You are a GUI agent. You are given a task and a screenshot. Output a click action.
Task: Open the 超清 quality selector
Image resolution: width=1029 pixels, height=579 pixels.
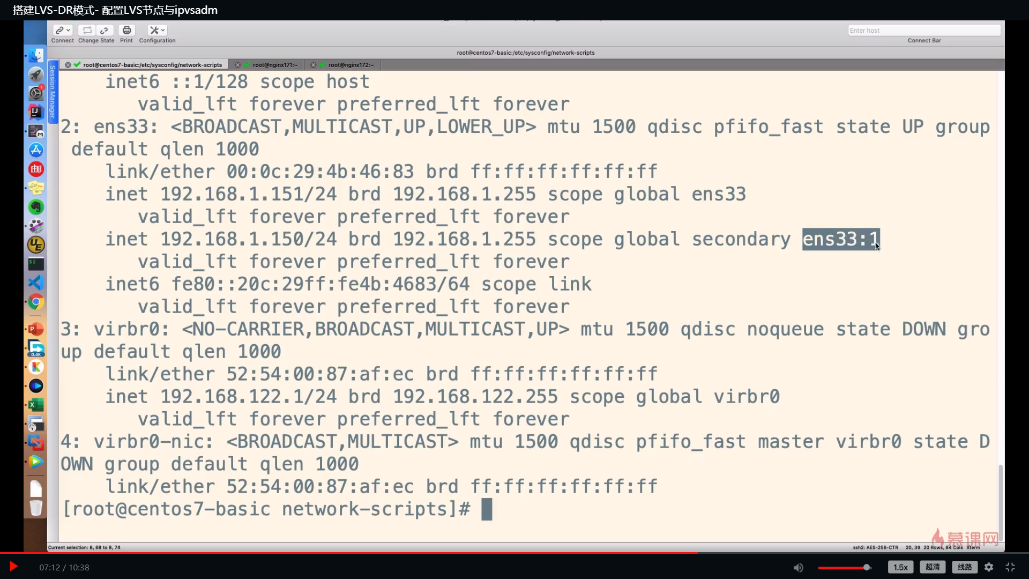[933, 567]
